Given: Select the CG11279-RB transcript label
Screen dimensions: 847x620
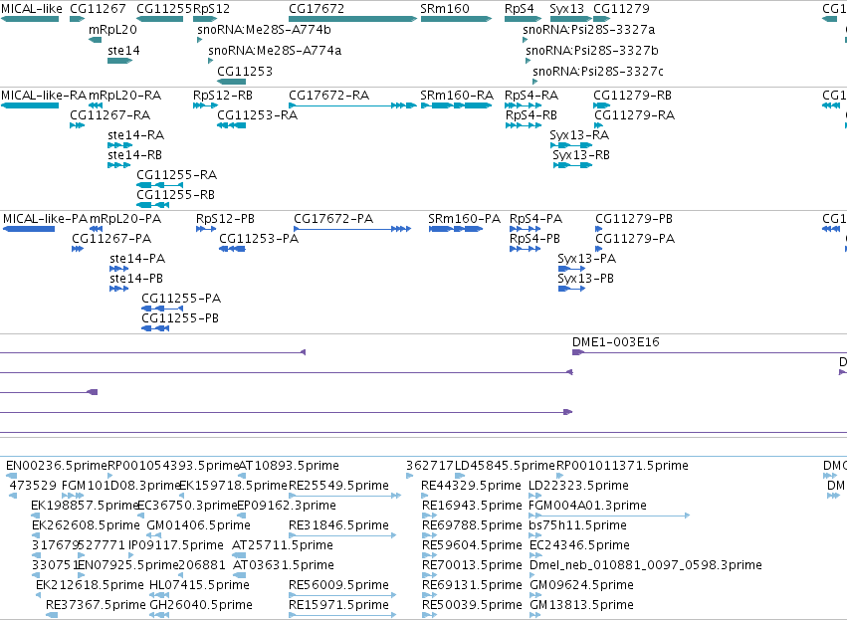Looking at the screenshot, I should (x=633, y=96).
